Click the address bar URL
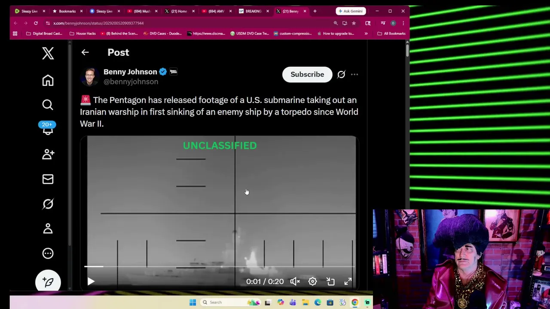This screenshot has height=309, width=550. tap(98, 23)
